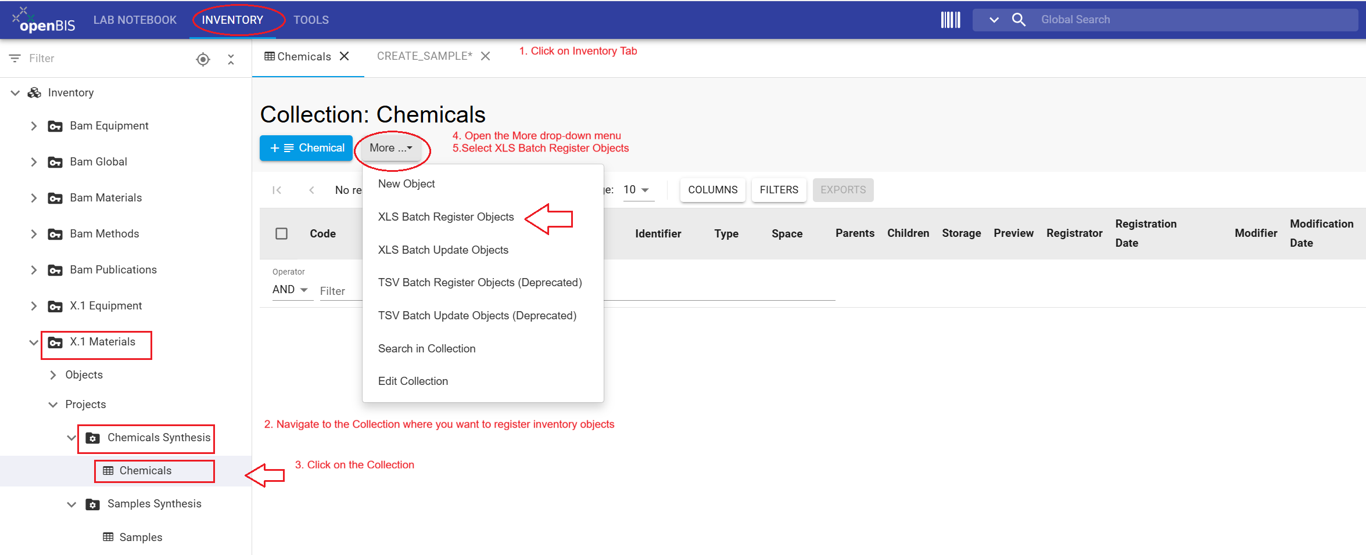Open the barcode scanner icon

[x=951, y=20]
